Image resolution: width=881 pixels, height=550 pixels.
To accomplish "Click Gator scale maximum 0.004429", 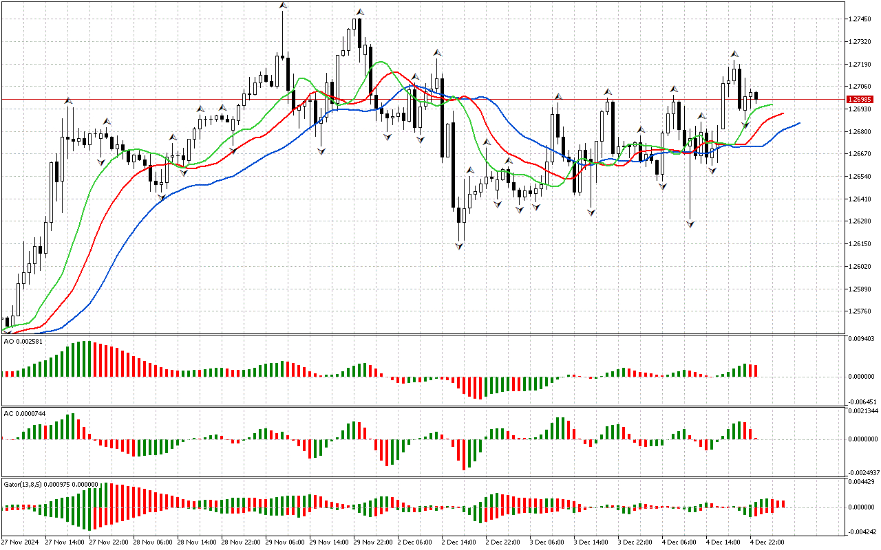I will tap(862, 483).
